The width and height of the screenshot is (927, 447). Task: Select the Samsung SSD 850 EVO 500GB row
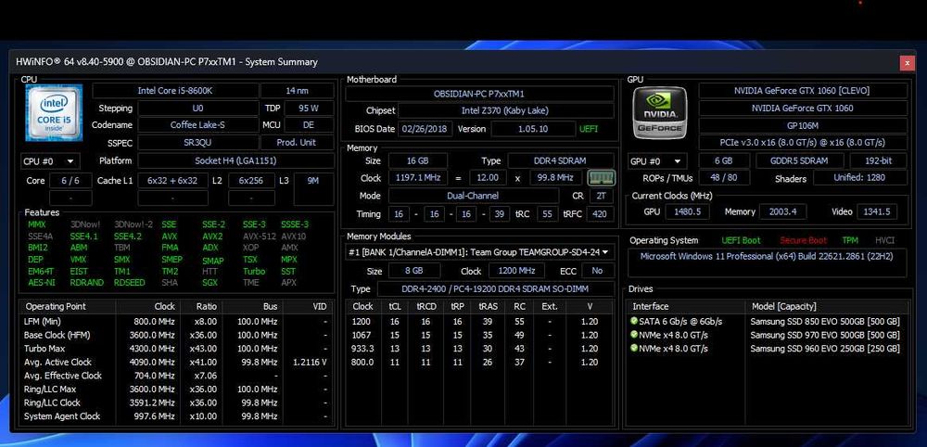[768, 322]
